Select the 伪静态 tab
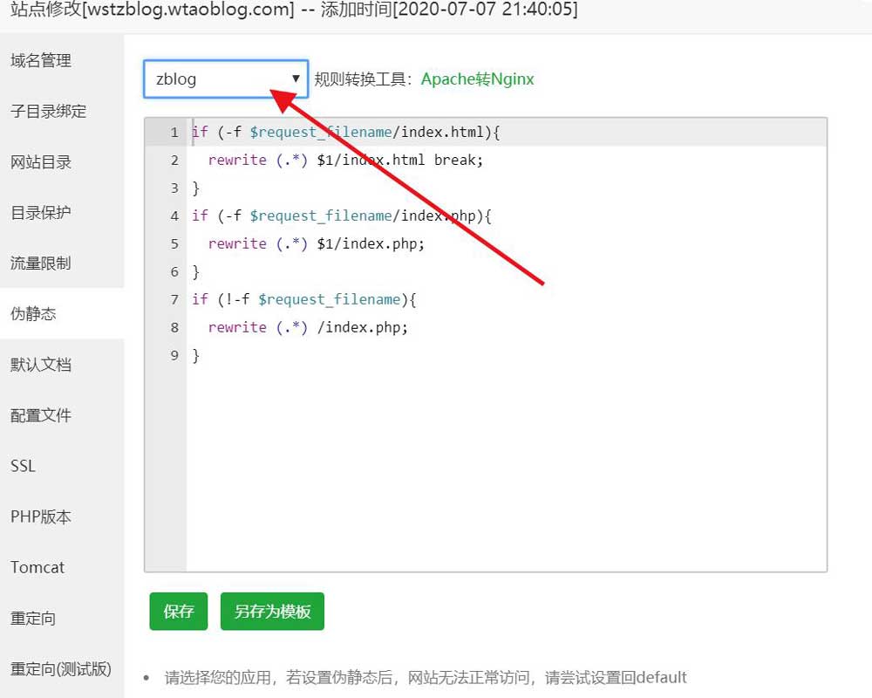This screenshot has width=872, height=698. click(33, 313)
